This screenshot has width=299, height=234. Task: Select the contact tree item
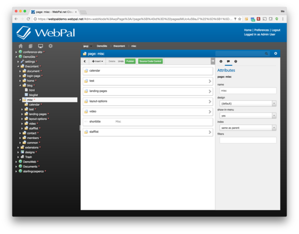32,133
